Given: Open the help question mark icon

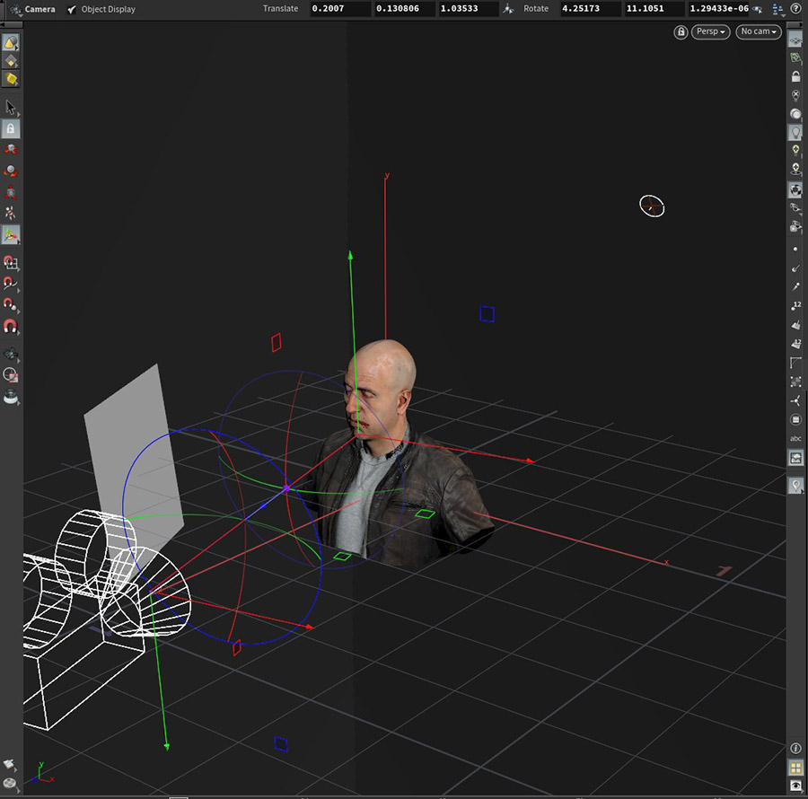Looking at the screenshot, I should point(795,9).
